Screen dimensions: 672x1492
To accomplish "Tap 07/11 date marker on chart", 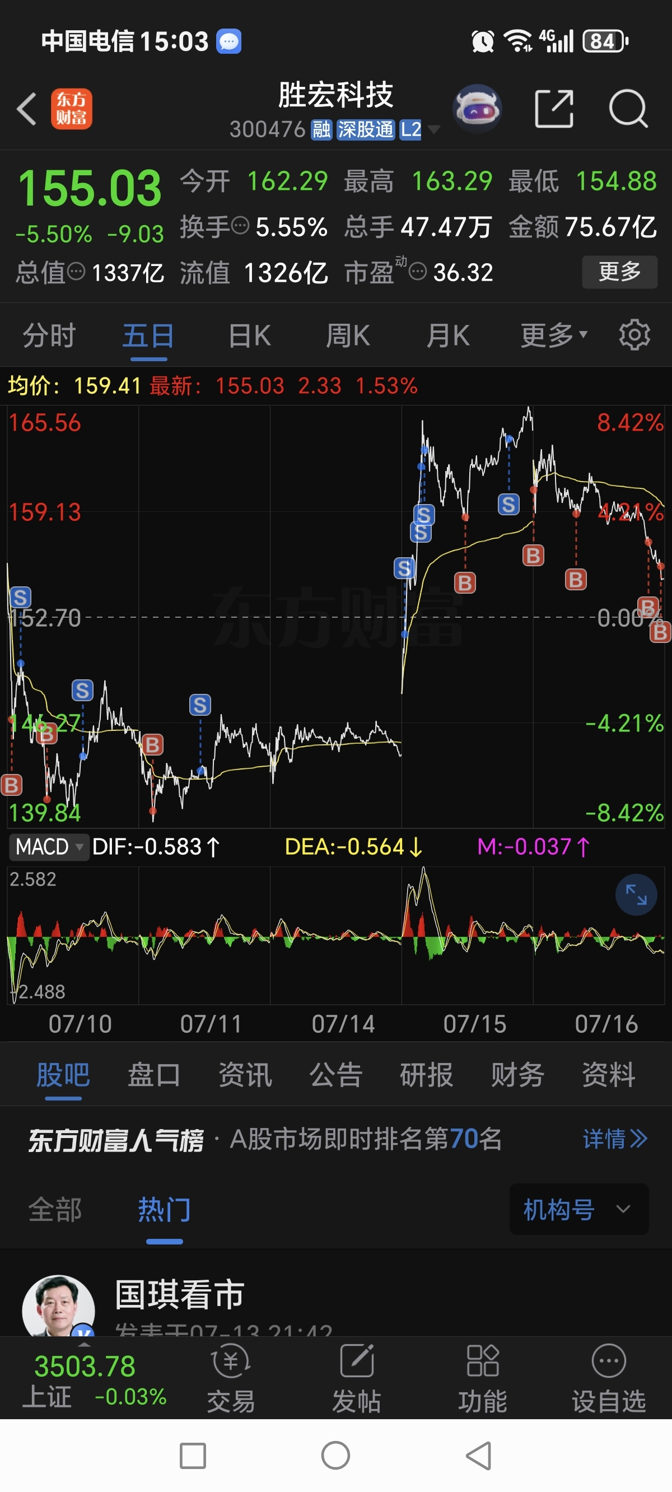I will tap(212, 1024).
